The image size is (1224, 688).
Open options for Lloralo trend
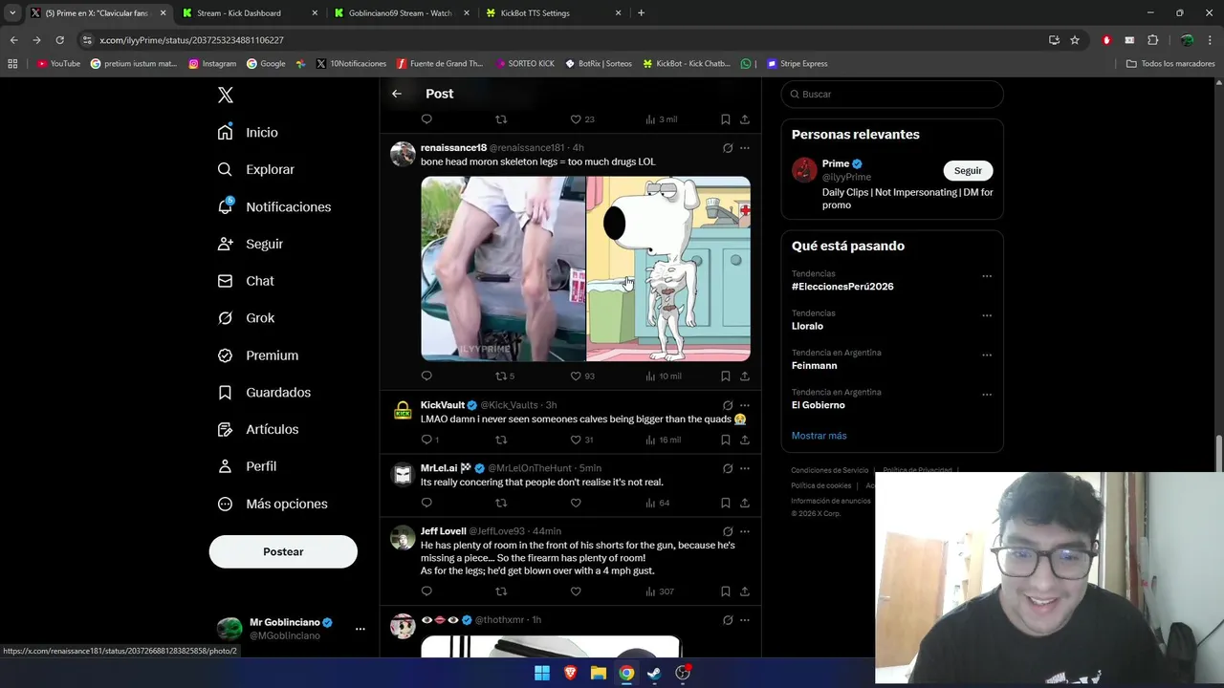tap(987, 315)
